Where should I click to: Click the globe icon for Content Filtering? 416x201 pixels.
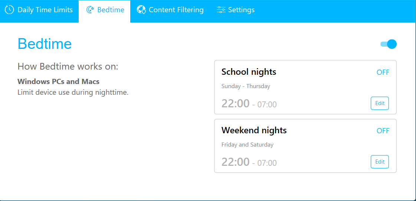[141, 10]
